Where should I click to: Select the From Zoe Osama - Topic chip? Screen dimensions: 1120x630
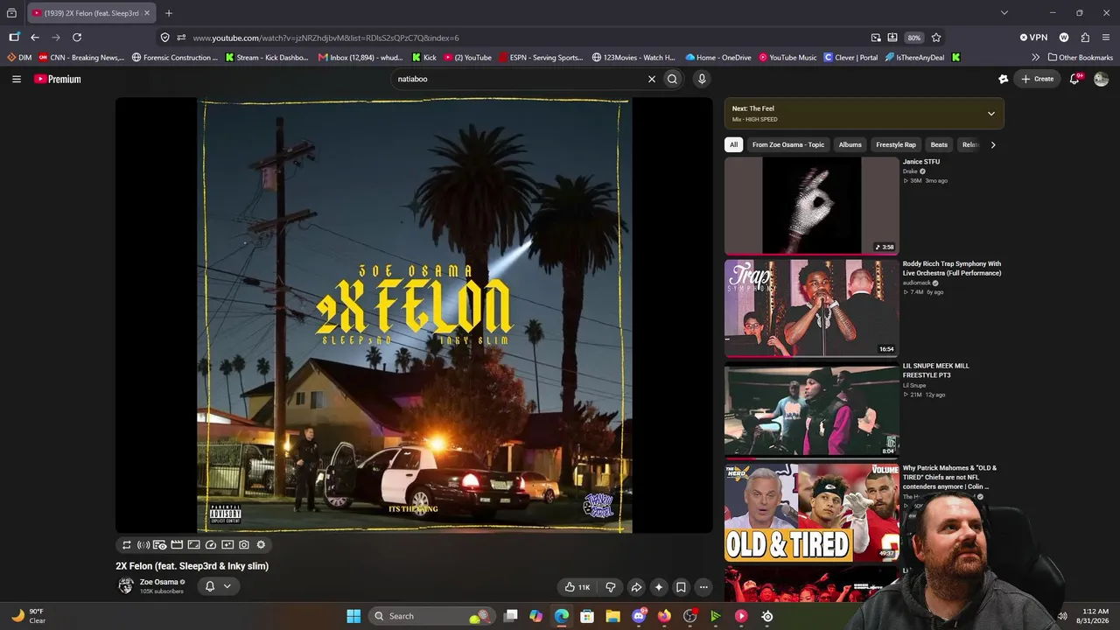click(x=788, y=144)
